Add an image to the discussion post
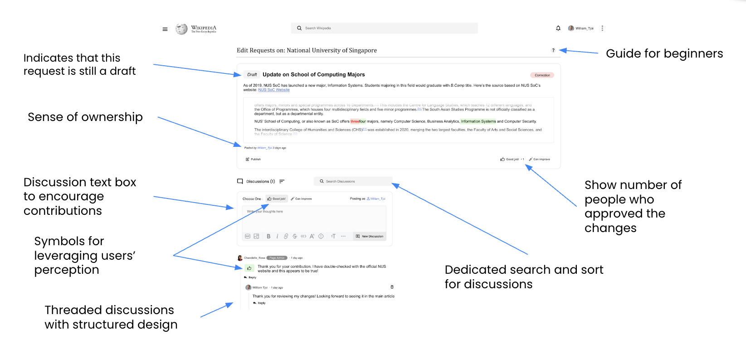This screenshot has height=339, width=746. tap(256, 236)
